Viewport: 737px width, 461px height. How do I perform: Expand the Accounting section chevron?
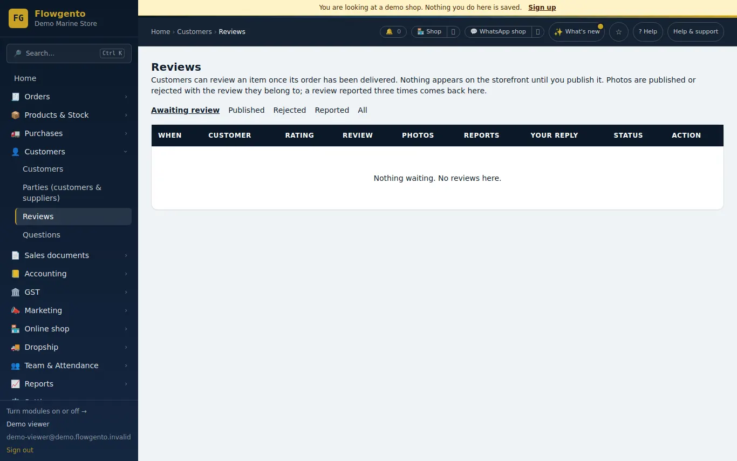[126, 274]
